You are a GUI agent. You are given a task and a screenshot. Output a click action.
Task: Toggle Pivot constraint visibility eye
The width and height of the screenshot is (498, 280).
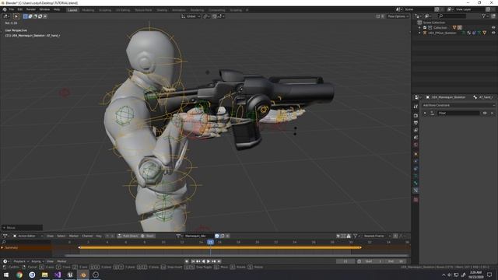(x=485, y=113)
